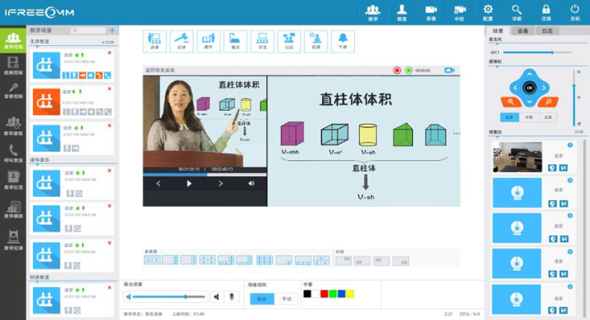The height and width of the screenshot is (320, 590).
Task: Select 呼叫教室 phone icon in sidebar
Action: [13, 153]
